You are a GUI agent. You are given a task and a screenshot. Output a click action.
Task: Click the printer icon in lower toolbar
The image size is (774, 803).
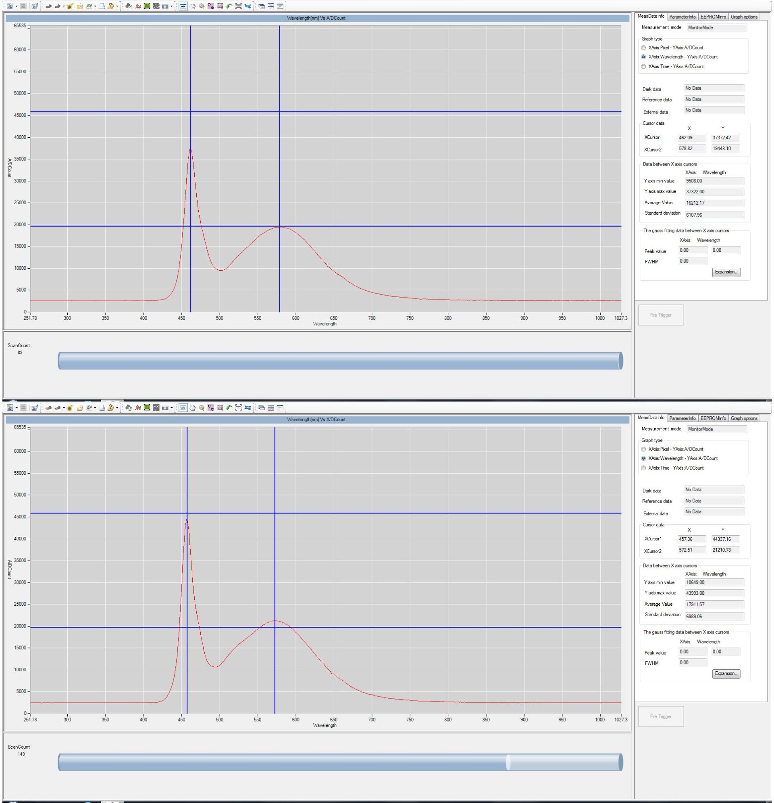[102, 408]
